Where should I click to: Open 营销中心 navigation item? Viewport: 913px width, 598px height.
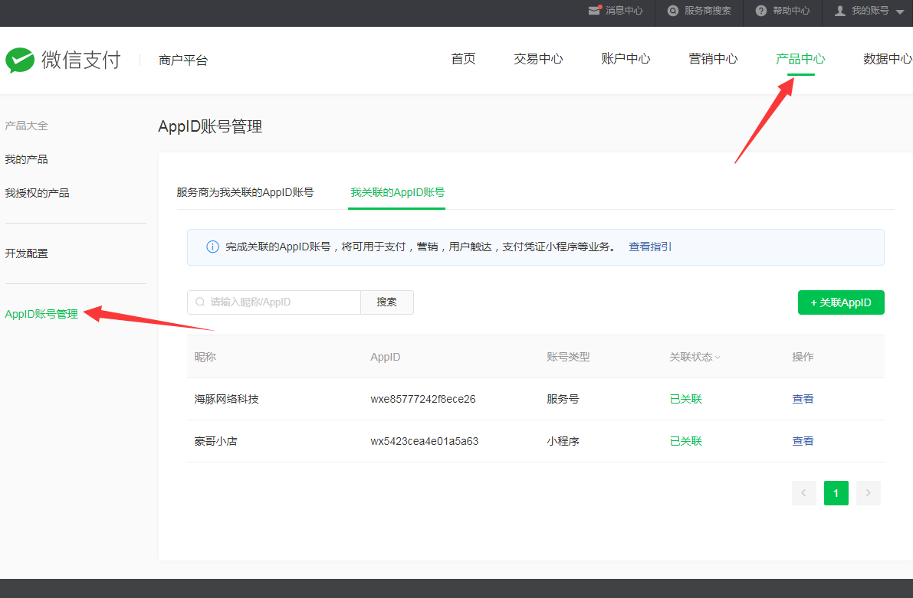pyautogui.click(x=713, y=59)
